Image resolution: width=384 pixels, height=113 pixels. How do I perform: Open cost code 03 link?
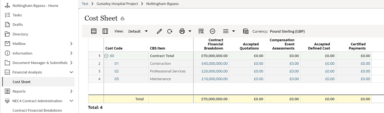(x=117, y=79)
